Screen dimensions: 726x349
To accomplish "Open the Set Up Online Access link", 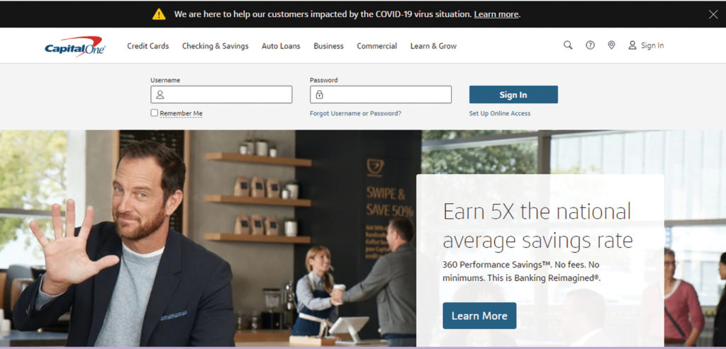I will click(x=500, y=113).
